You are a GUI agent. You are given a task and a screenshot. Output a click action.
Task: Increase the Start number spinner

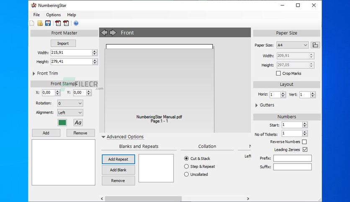tap(305, 124)
